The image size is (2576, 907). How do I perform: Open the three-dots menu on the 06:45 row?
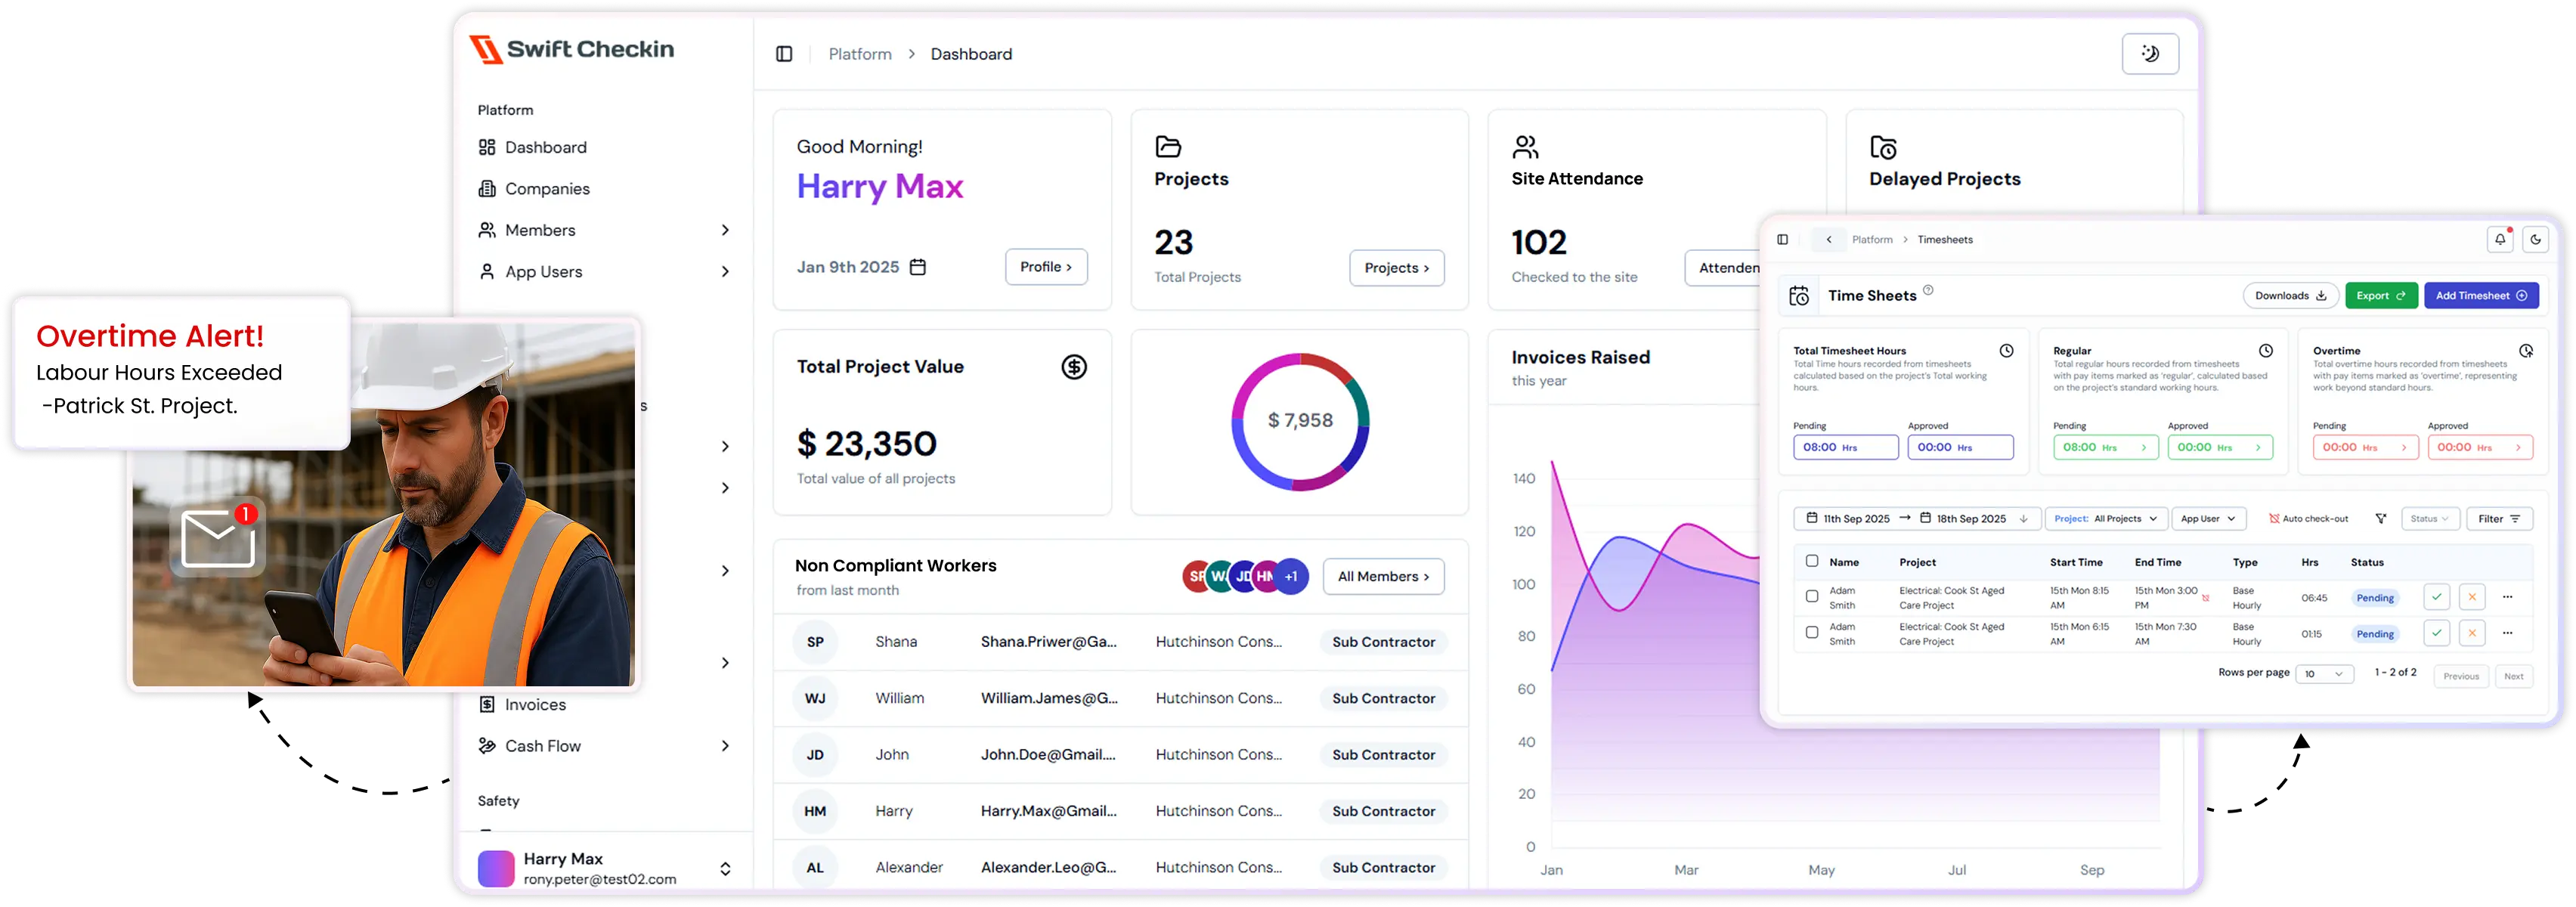click(x=2507, y=597)
